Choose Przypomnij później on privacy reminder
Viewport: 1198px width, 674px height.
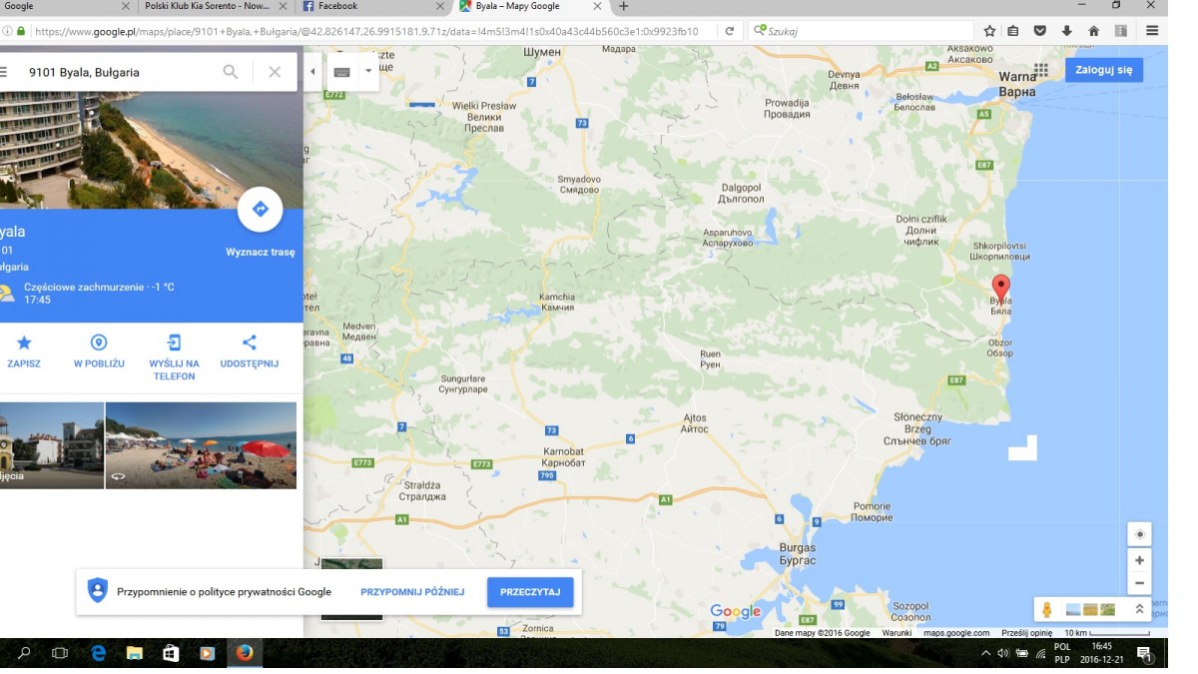[x=412, y=592]
